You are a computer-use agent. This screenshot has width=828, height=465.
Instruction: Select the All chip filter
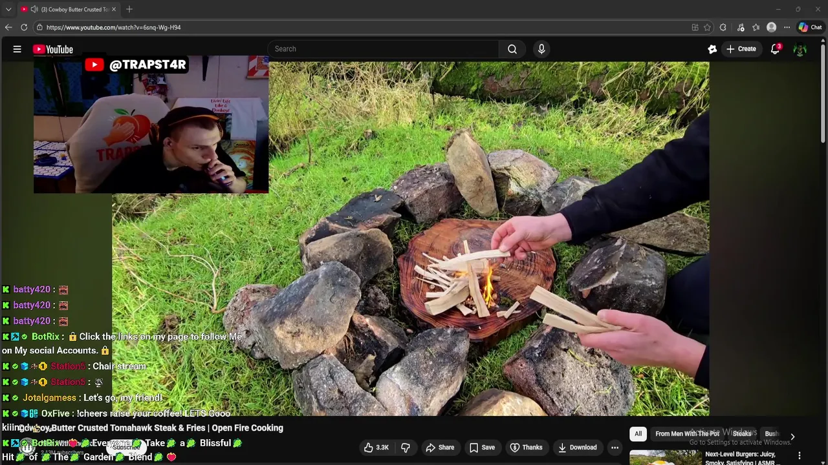tap(638, 434)
